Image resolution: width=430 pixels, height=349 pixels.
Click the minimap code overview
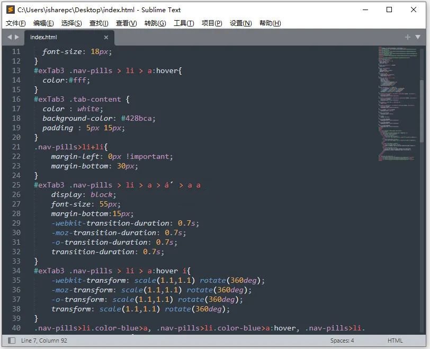click(398, 104)
